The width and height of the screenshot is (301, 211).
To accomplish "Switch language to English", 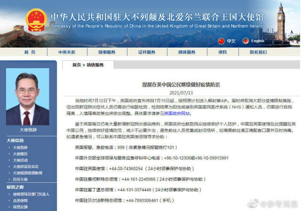I will (258, 41).
